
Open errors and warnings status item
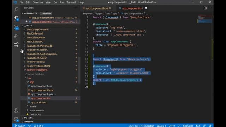(38, 126)
